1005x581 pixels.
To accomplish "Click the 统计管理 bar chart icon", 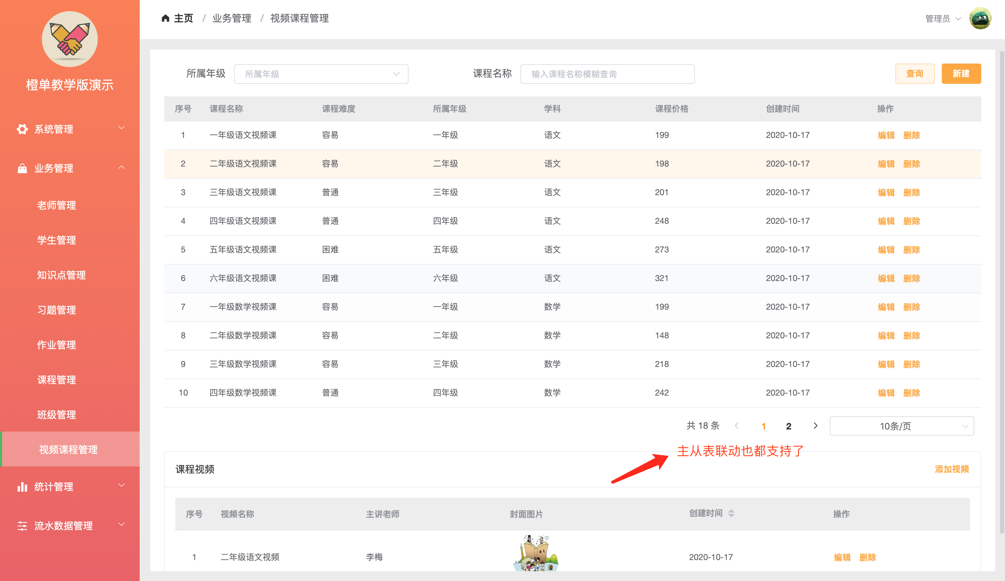I will [x=22, y=486].
